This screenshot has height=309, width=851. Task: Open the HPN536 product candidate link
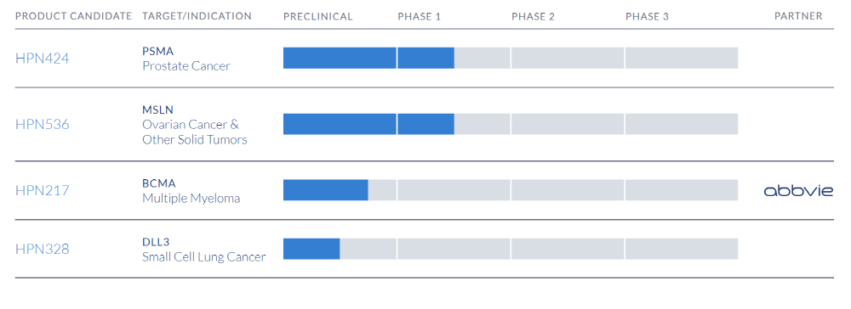click(43, 125)
